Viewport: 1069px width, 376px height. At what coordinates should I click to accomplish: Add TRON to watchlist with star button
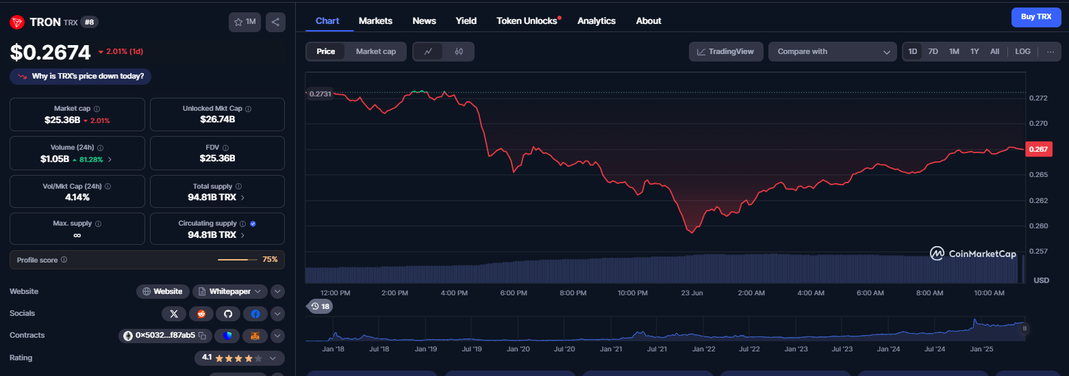pos(244,22)
